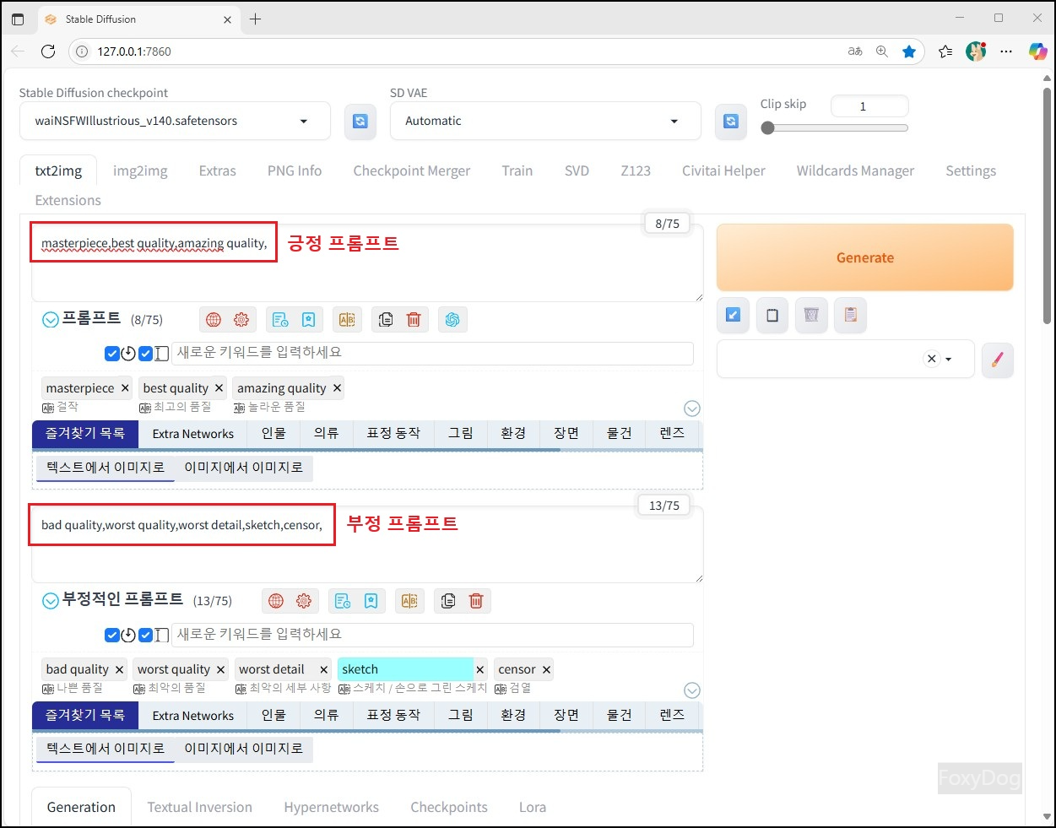Remove the bad quality keyword tag
The image size is (1056, 828).
(x=119, y=669)
